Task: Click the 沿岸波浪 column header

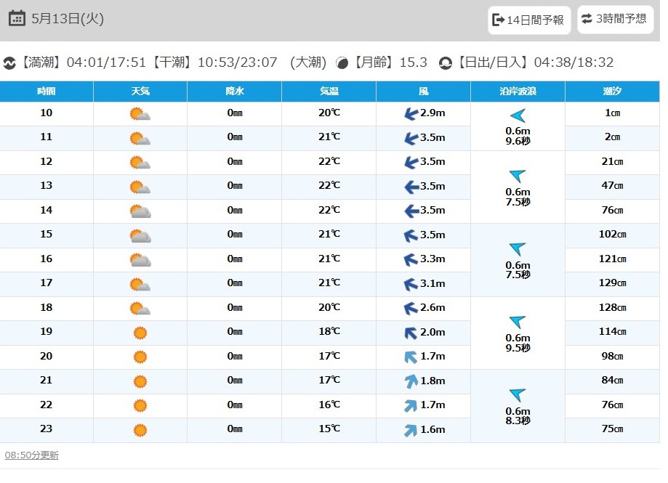Action: click(518, 91)
